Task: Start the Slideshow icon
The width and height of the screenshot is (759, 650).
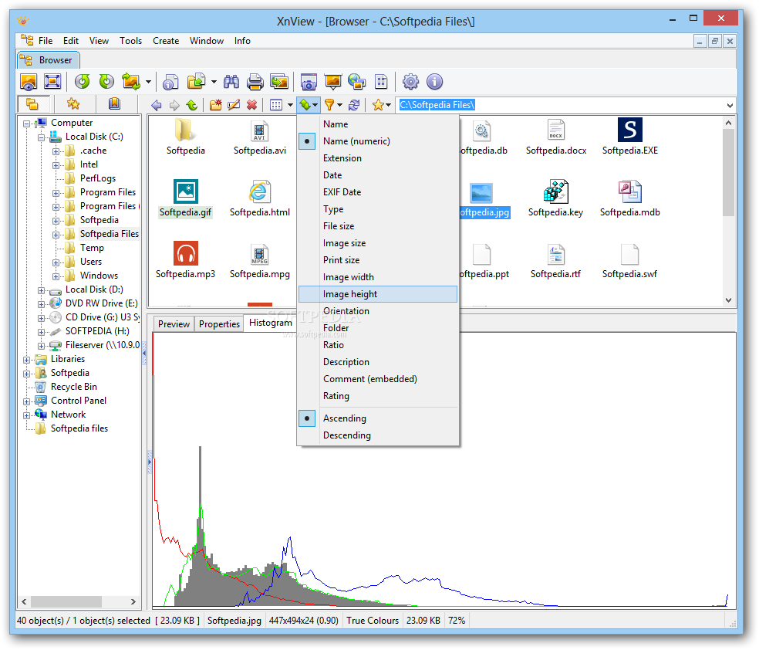Action: (x=333, y=81)
